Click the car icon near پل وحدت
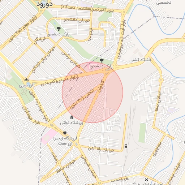This screenshot has height=185, width=185. pos(146,179)
